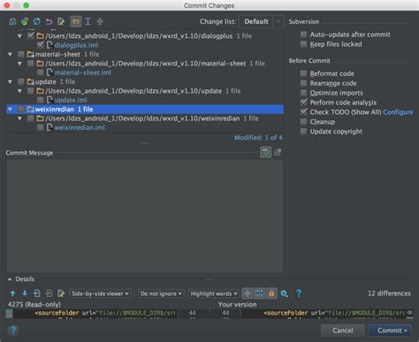
Task: Click the purple Revert arrow icon
Action: (x=49, y=21)
